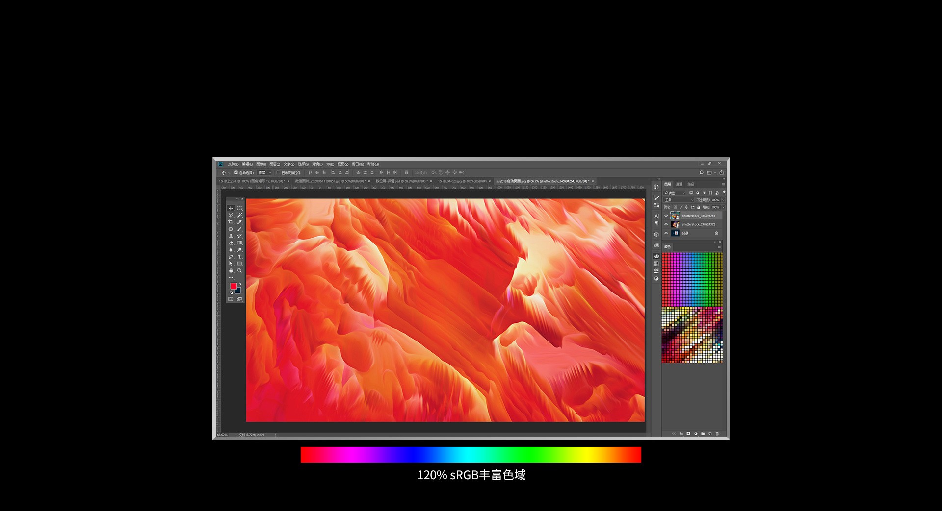This screenshot has height=511, width=942.
Task: Open the workspace switcher dropdown
Action: (712, 173)
